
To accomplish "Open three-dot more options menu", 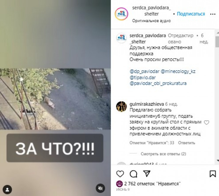I will point(213,14).
